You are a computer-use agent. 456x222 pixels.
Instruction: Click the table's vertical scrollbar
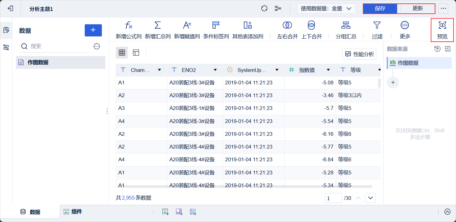[x=379, y=83]
